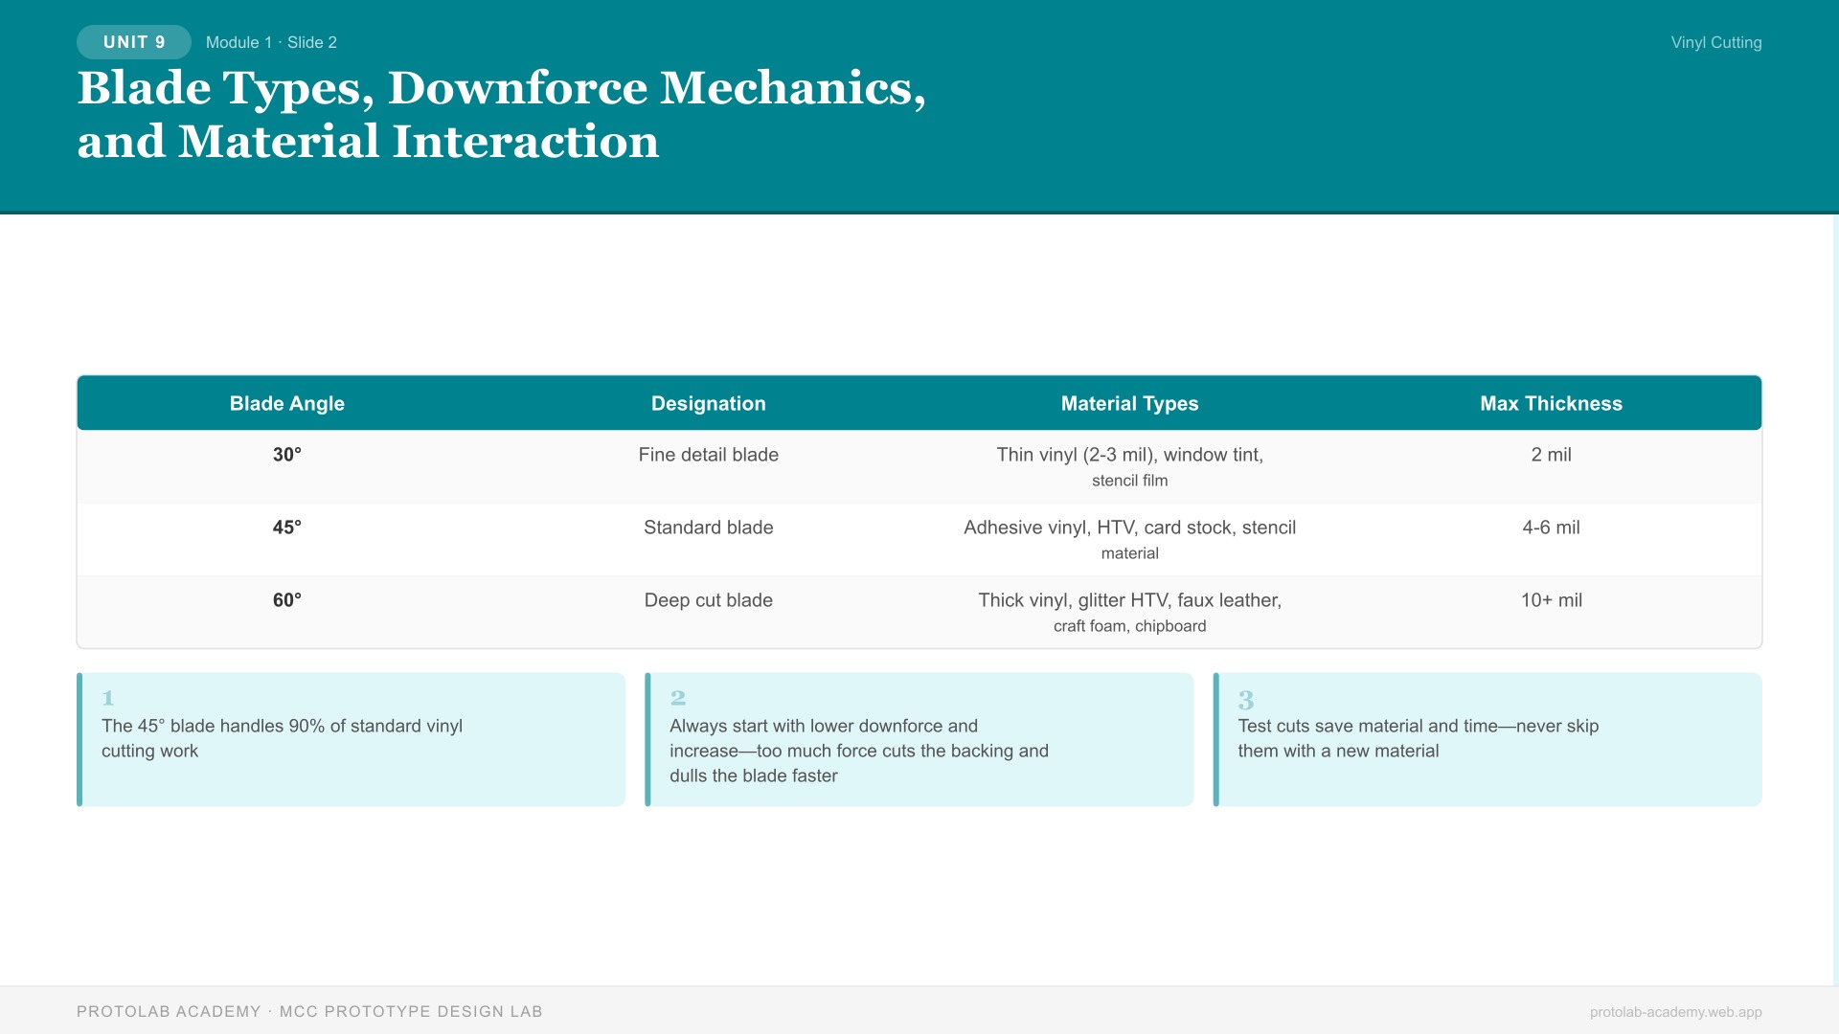Viewport: 1839px width, 1034px height.
Task: Select the Max Thickness column header
Action: (1551, 403)
